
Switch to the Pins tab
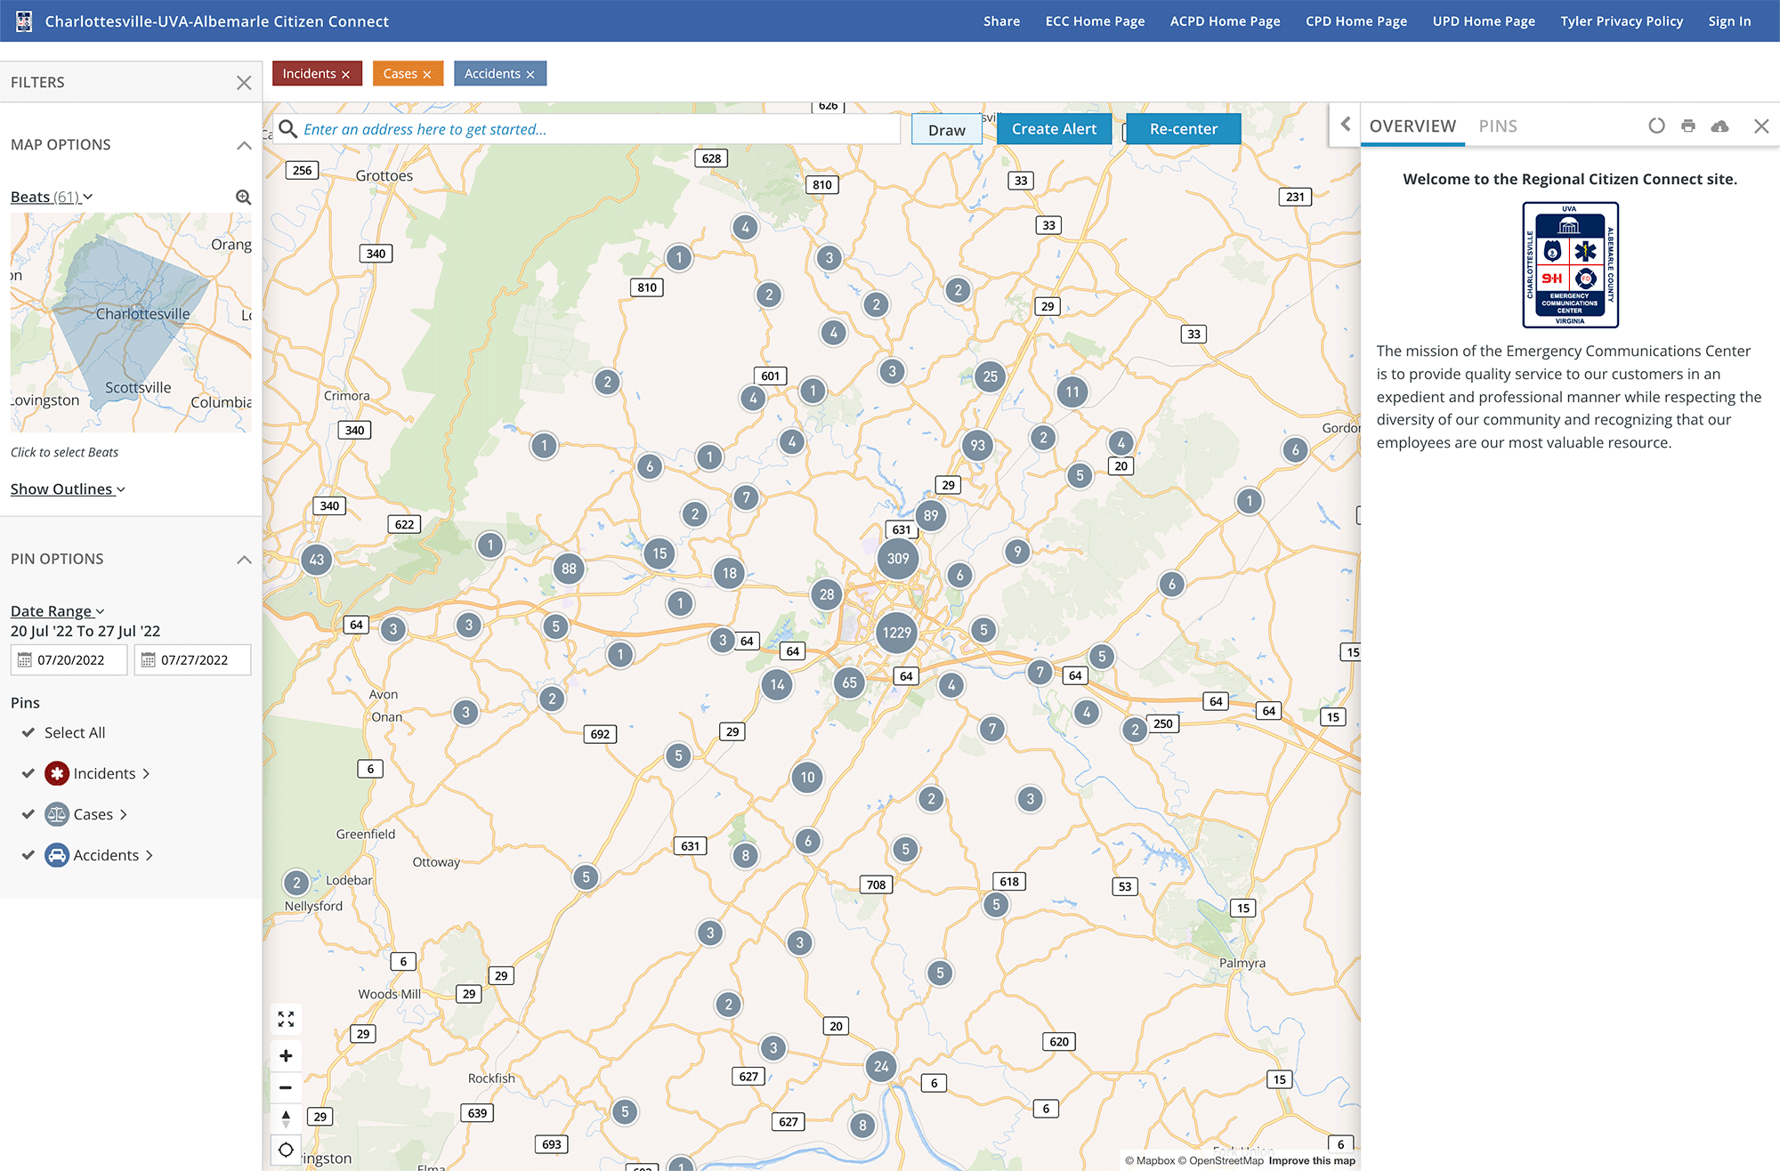tap(1498, 125)
